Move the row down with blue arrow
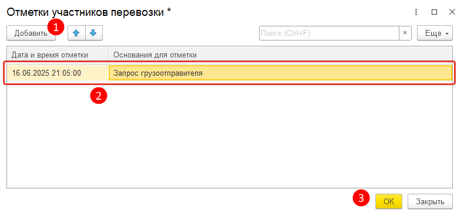Image resolution: width=464 pixels, height=216 pixels. pyautogui.click(x=94, y=33)
